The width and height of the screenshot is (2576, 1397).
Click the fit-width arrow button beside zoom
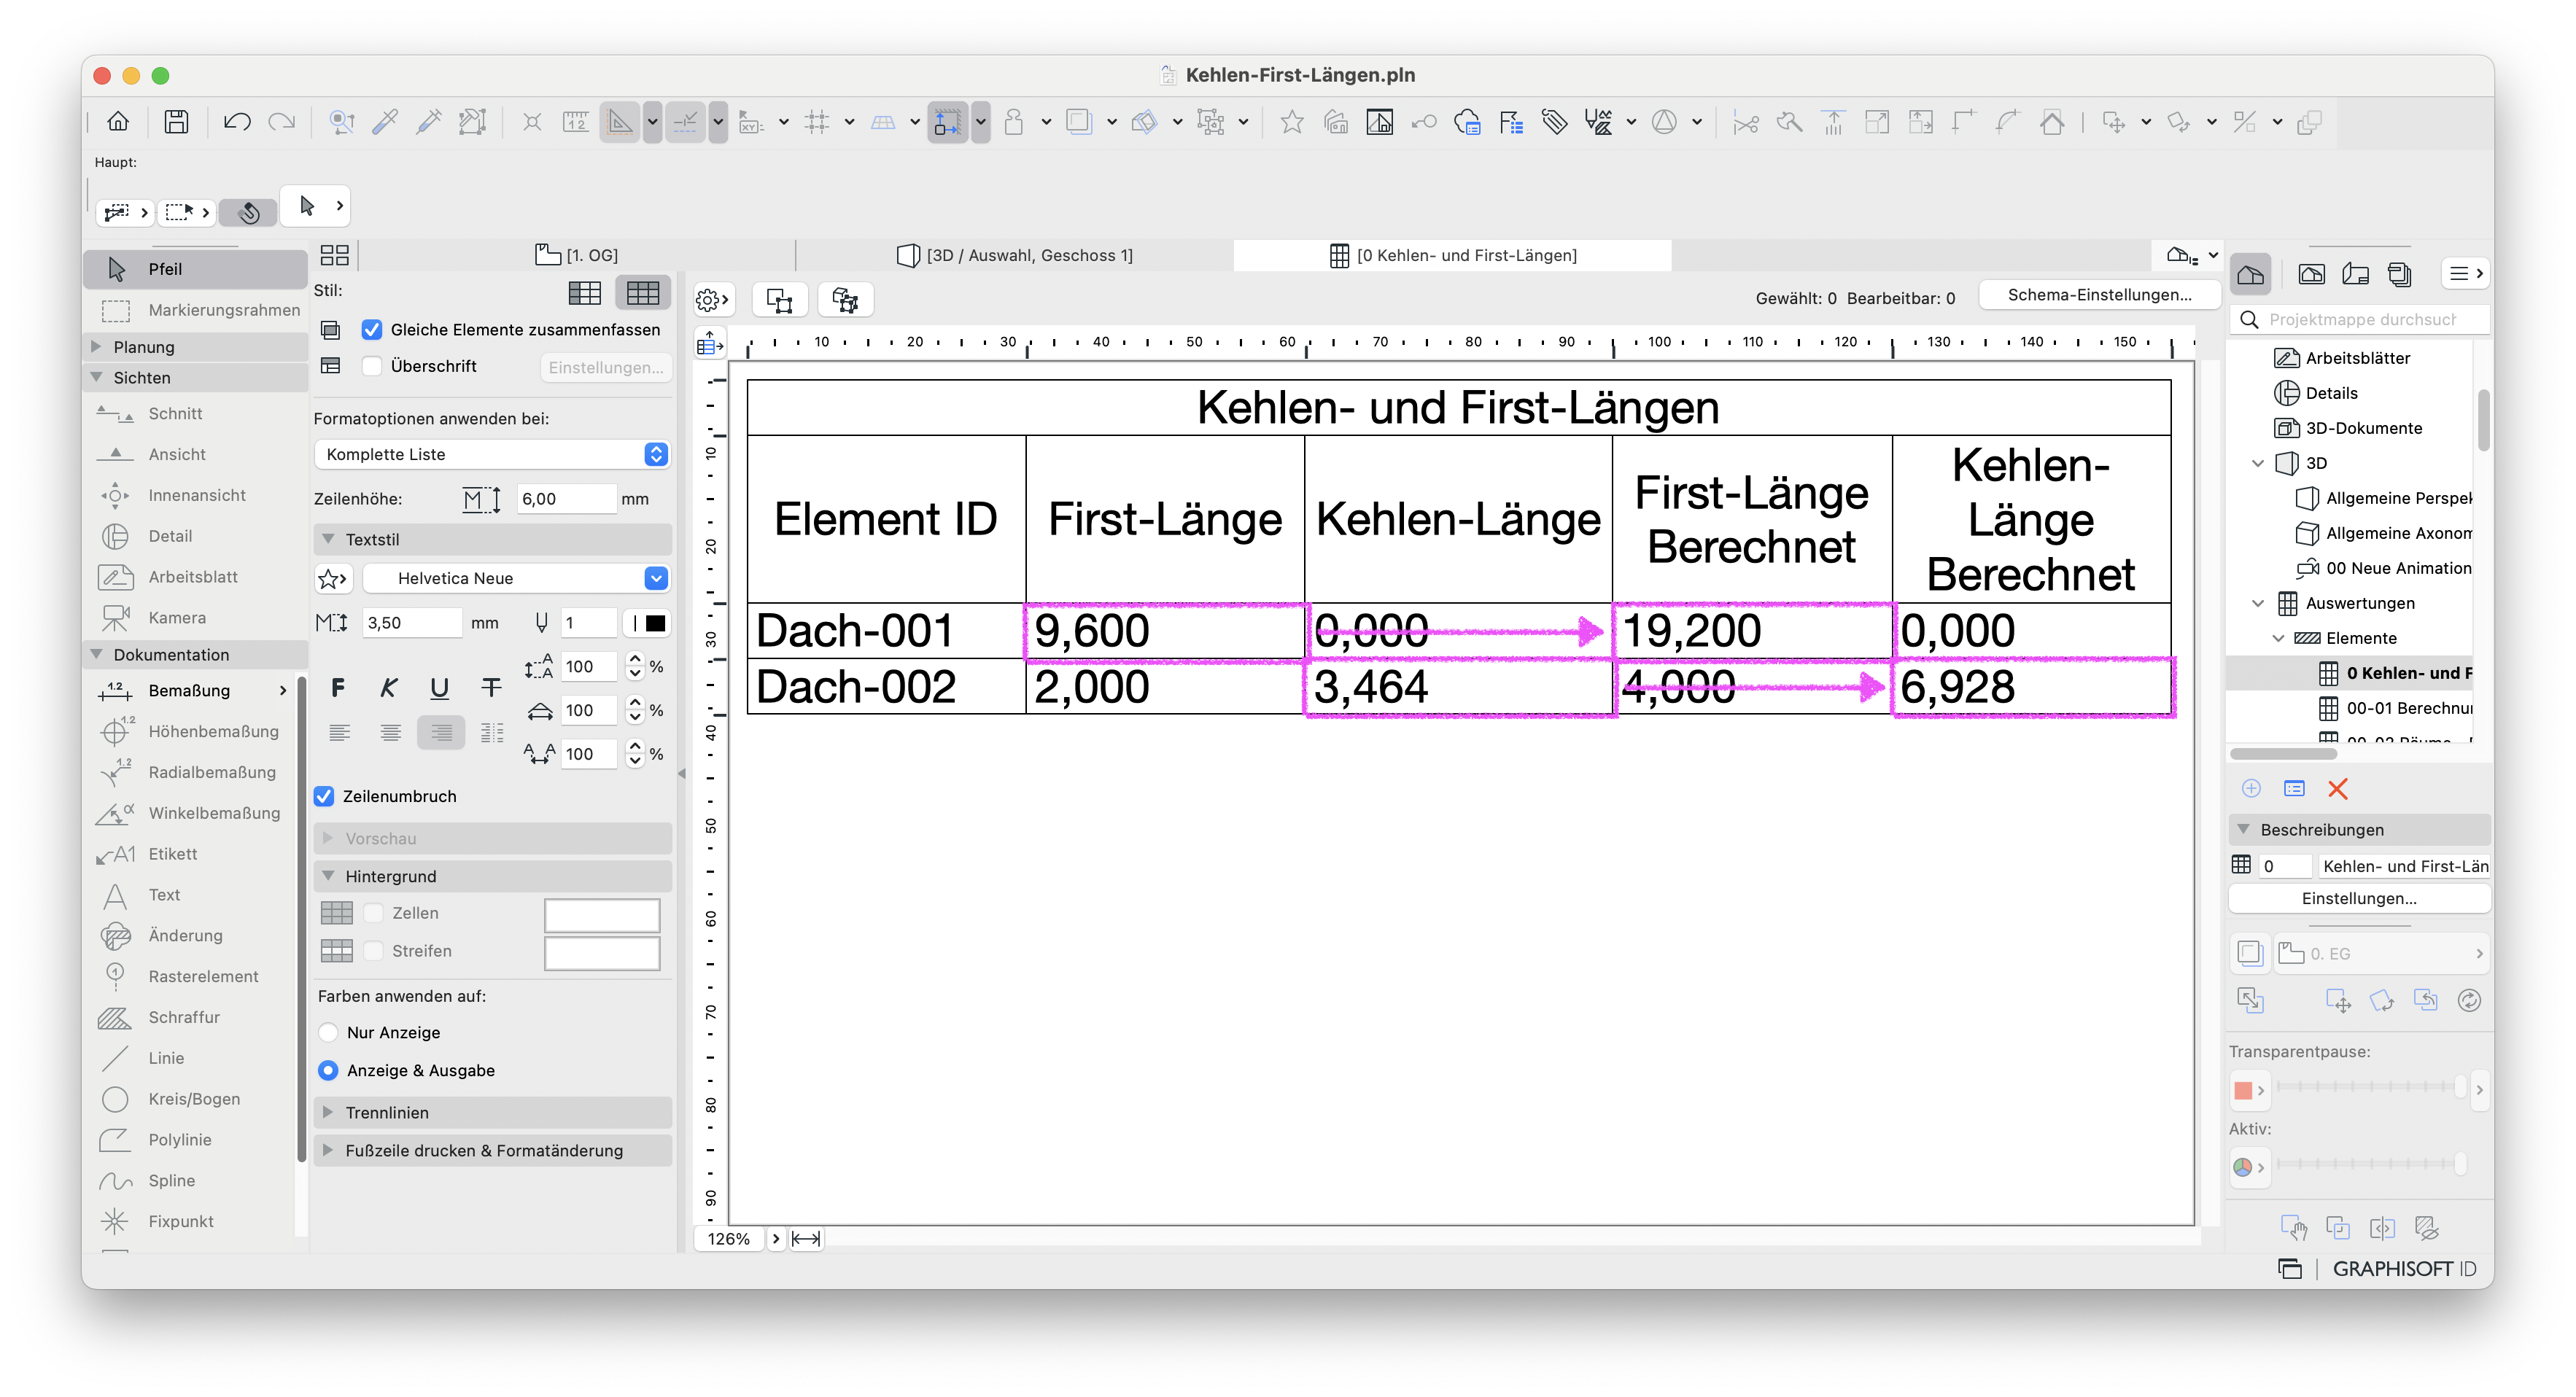point(806,1238)
